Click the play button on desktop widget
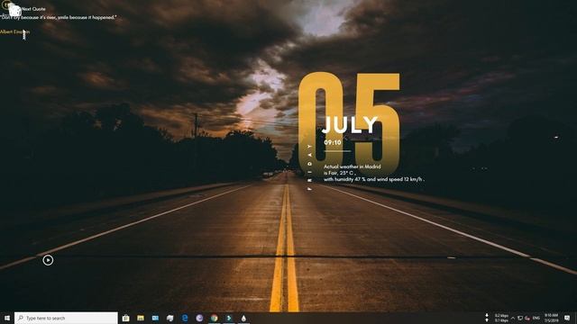577x324 pixels. coord(48,260)
